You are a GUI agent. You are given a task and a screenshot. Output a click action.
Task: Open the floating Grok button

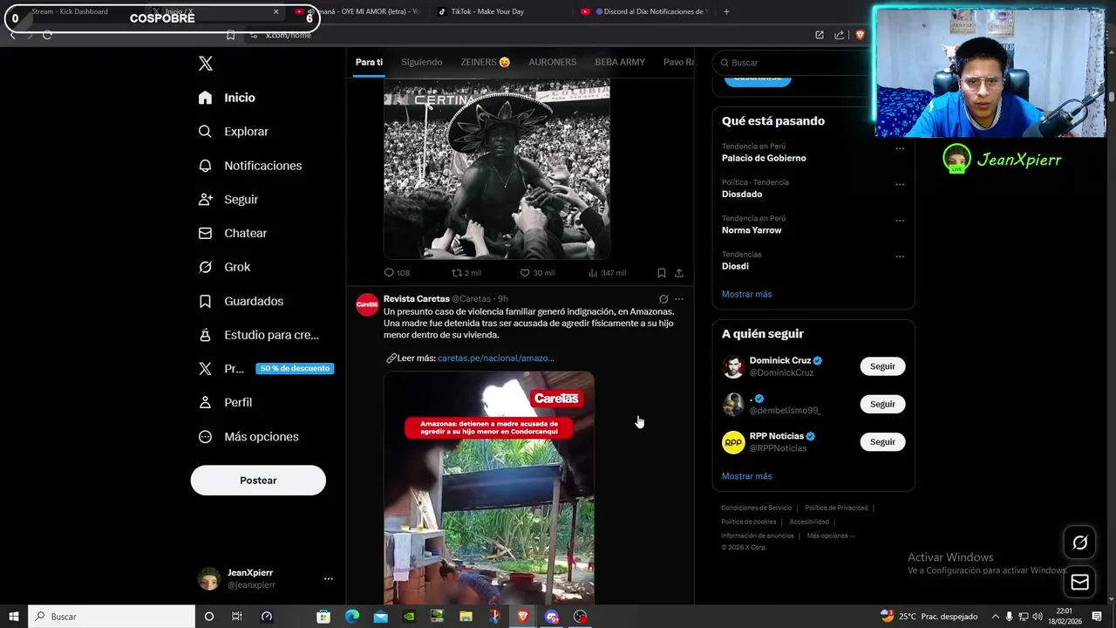coord(1079,543)
